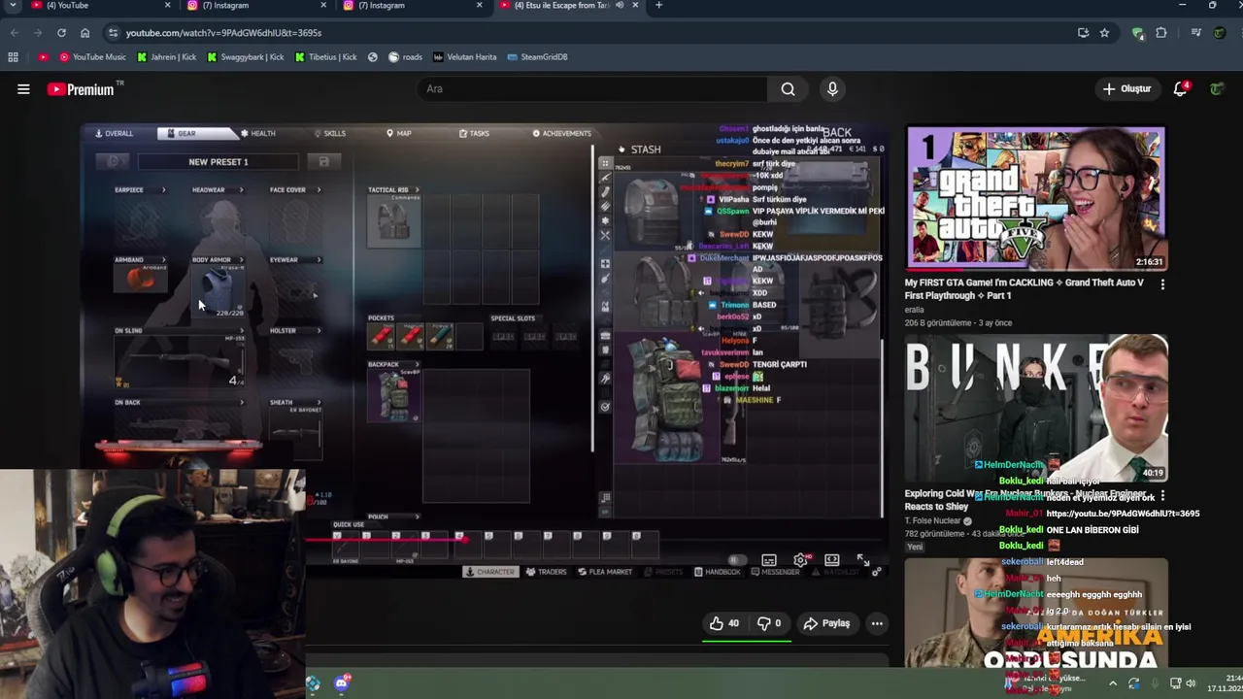Expand the ARMBAND slot arrow
Image resolution: width=1243 pixels, height=699 pixels.
click(163, 260)
